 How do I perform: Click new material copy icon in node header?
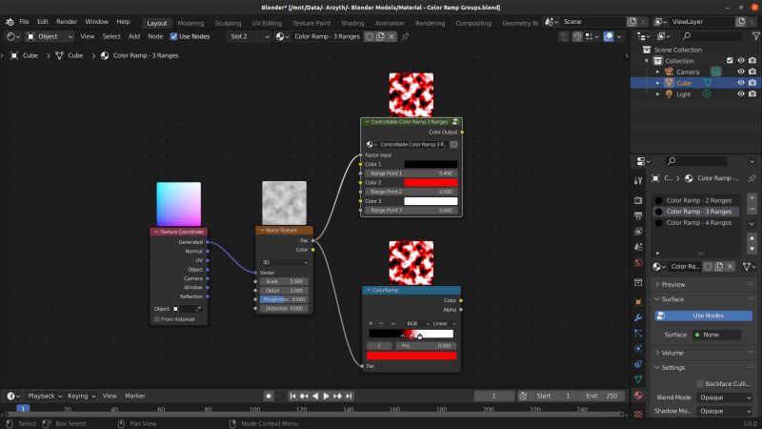(380, 36)
